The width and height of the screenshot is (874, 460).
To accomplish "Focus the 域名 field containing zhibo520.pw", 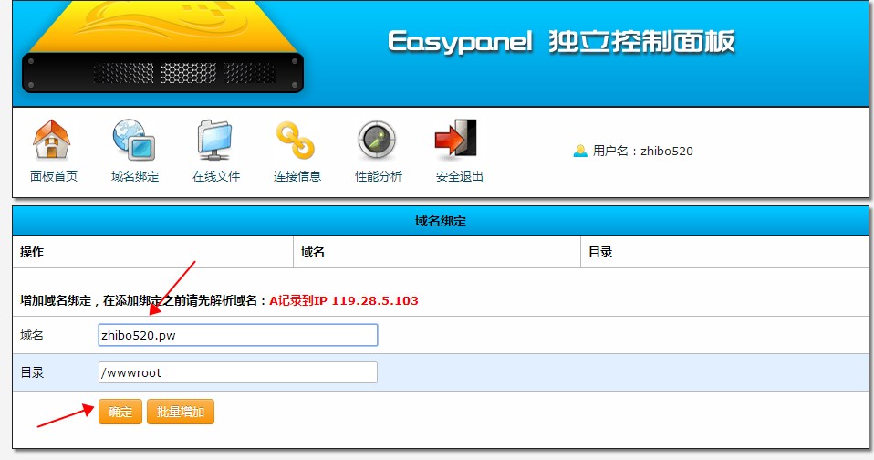I will [237, 336].
